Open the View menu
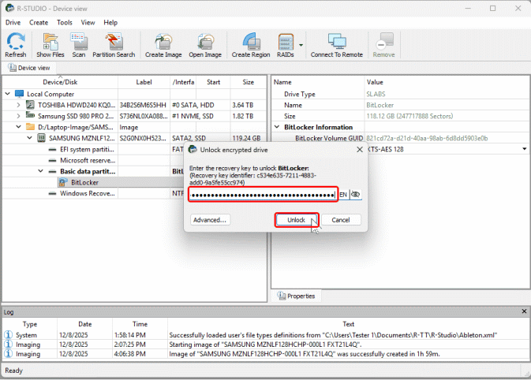The image size is (531, 380). coord(88,22)
